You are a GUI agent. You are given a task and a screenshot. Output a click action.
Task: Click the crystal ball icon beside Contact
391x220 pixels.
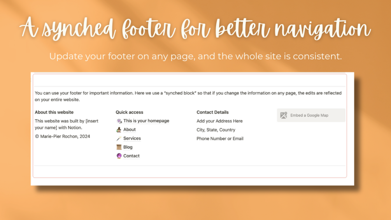point(119,156)
